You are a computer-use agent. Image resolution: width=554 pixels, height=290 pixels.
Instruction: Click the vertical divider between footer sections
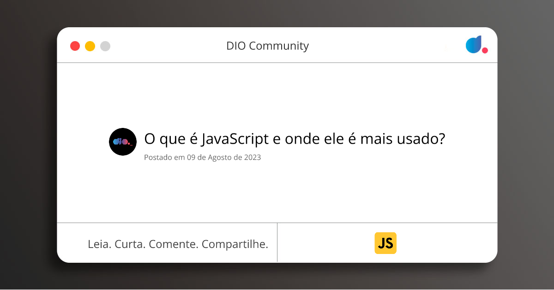(x=277, y=242)
